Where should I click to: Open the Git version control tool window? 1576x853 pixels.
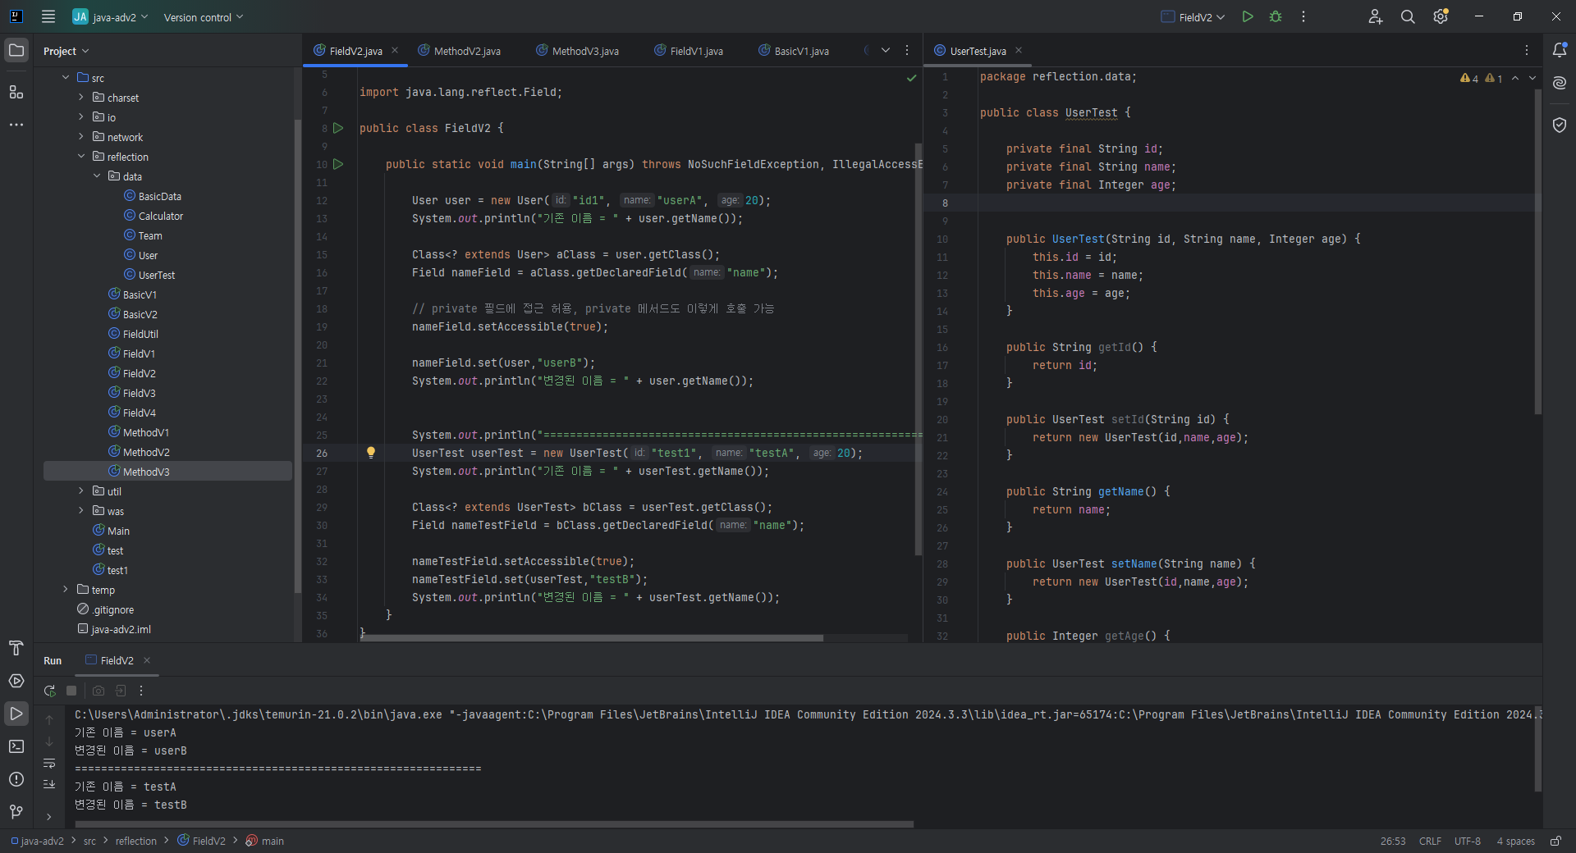(16, 812)
